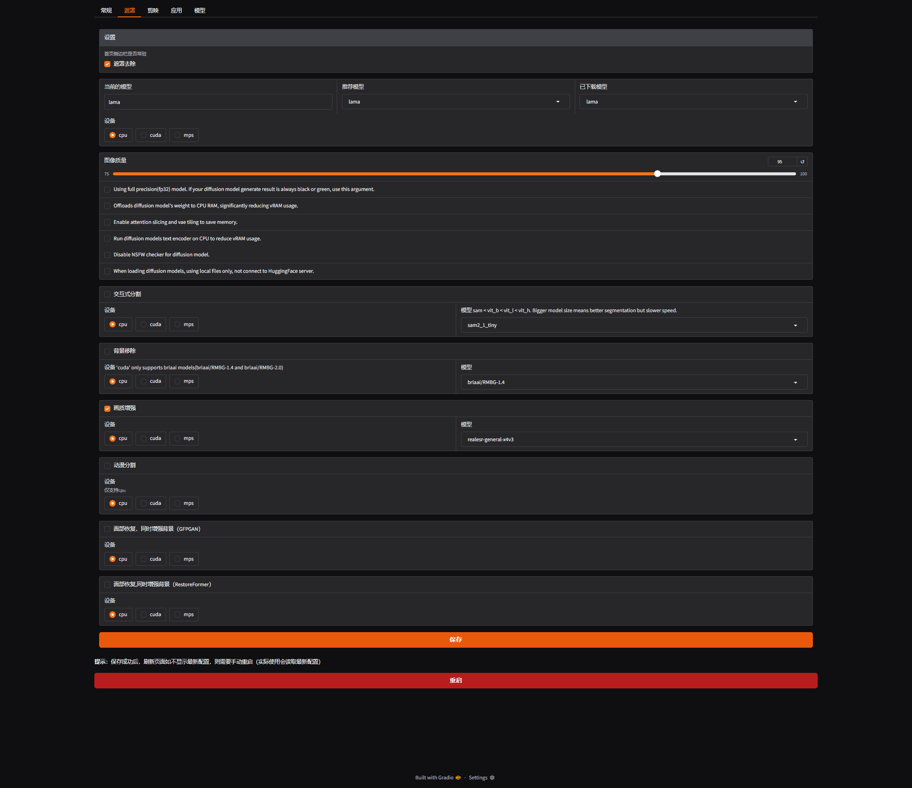The image size is (912, 788).
Task: Open the briaai/RMBG-1.4 model dropdown
Action: [x=634, y=382]
